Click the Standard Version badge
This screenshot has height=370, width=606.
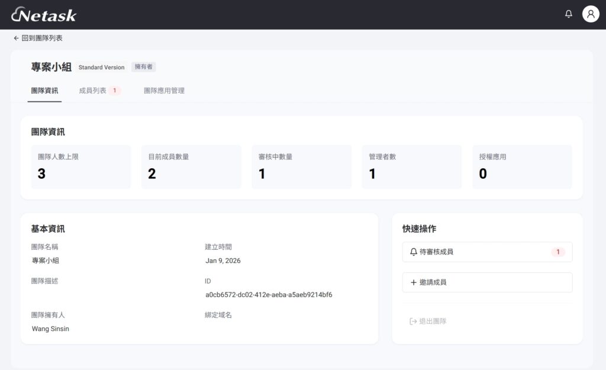point(101,67)
